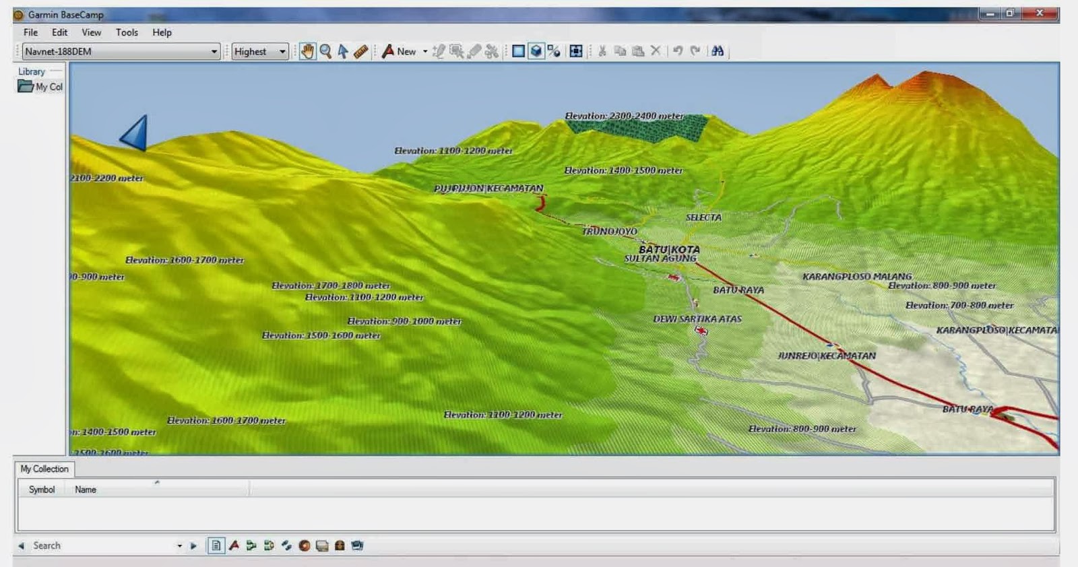
Task: Select the Hand pan tool
Action: (307, 51)
